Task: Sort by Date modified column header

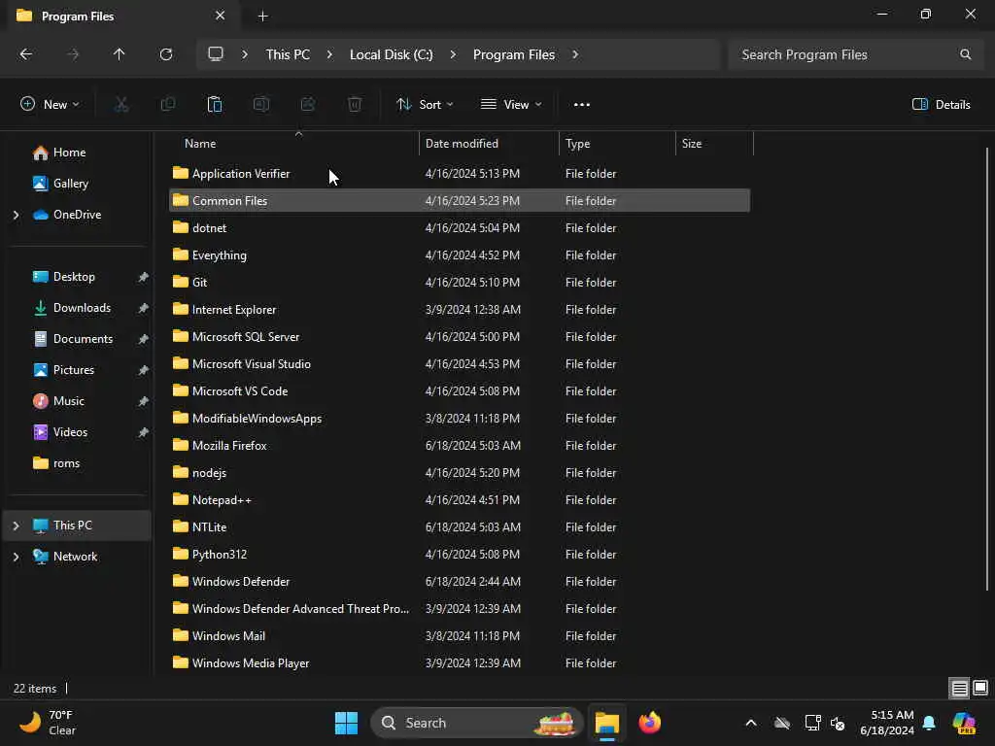Action: pyautogui.click(x=489, y=144)
